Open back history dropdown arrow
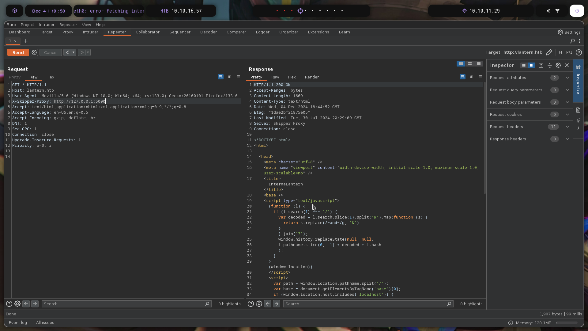The height and width of the screenshot is (331, 588). [73, 52]
